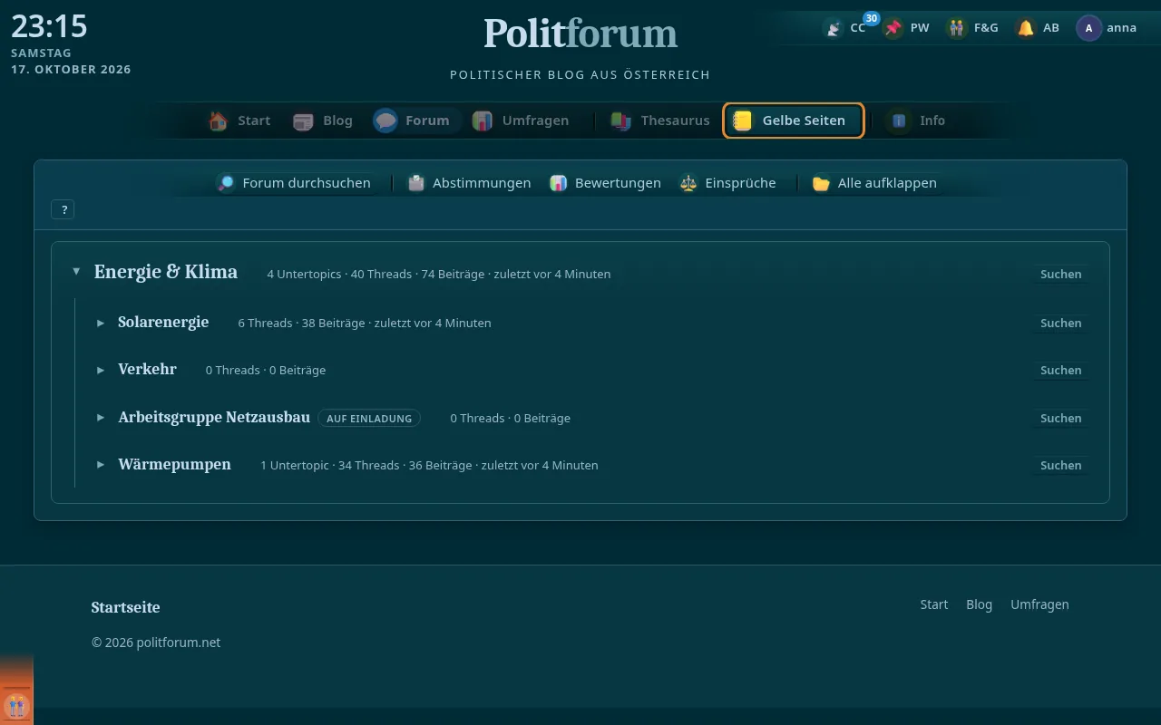Screen dimensions: 1161x725
Task: Click the "© 2026 politforum.net" copyright text
Action: pyautogui.click(x=156, y=643)
